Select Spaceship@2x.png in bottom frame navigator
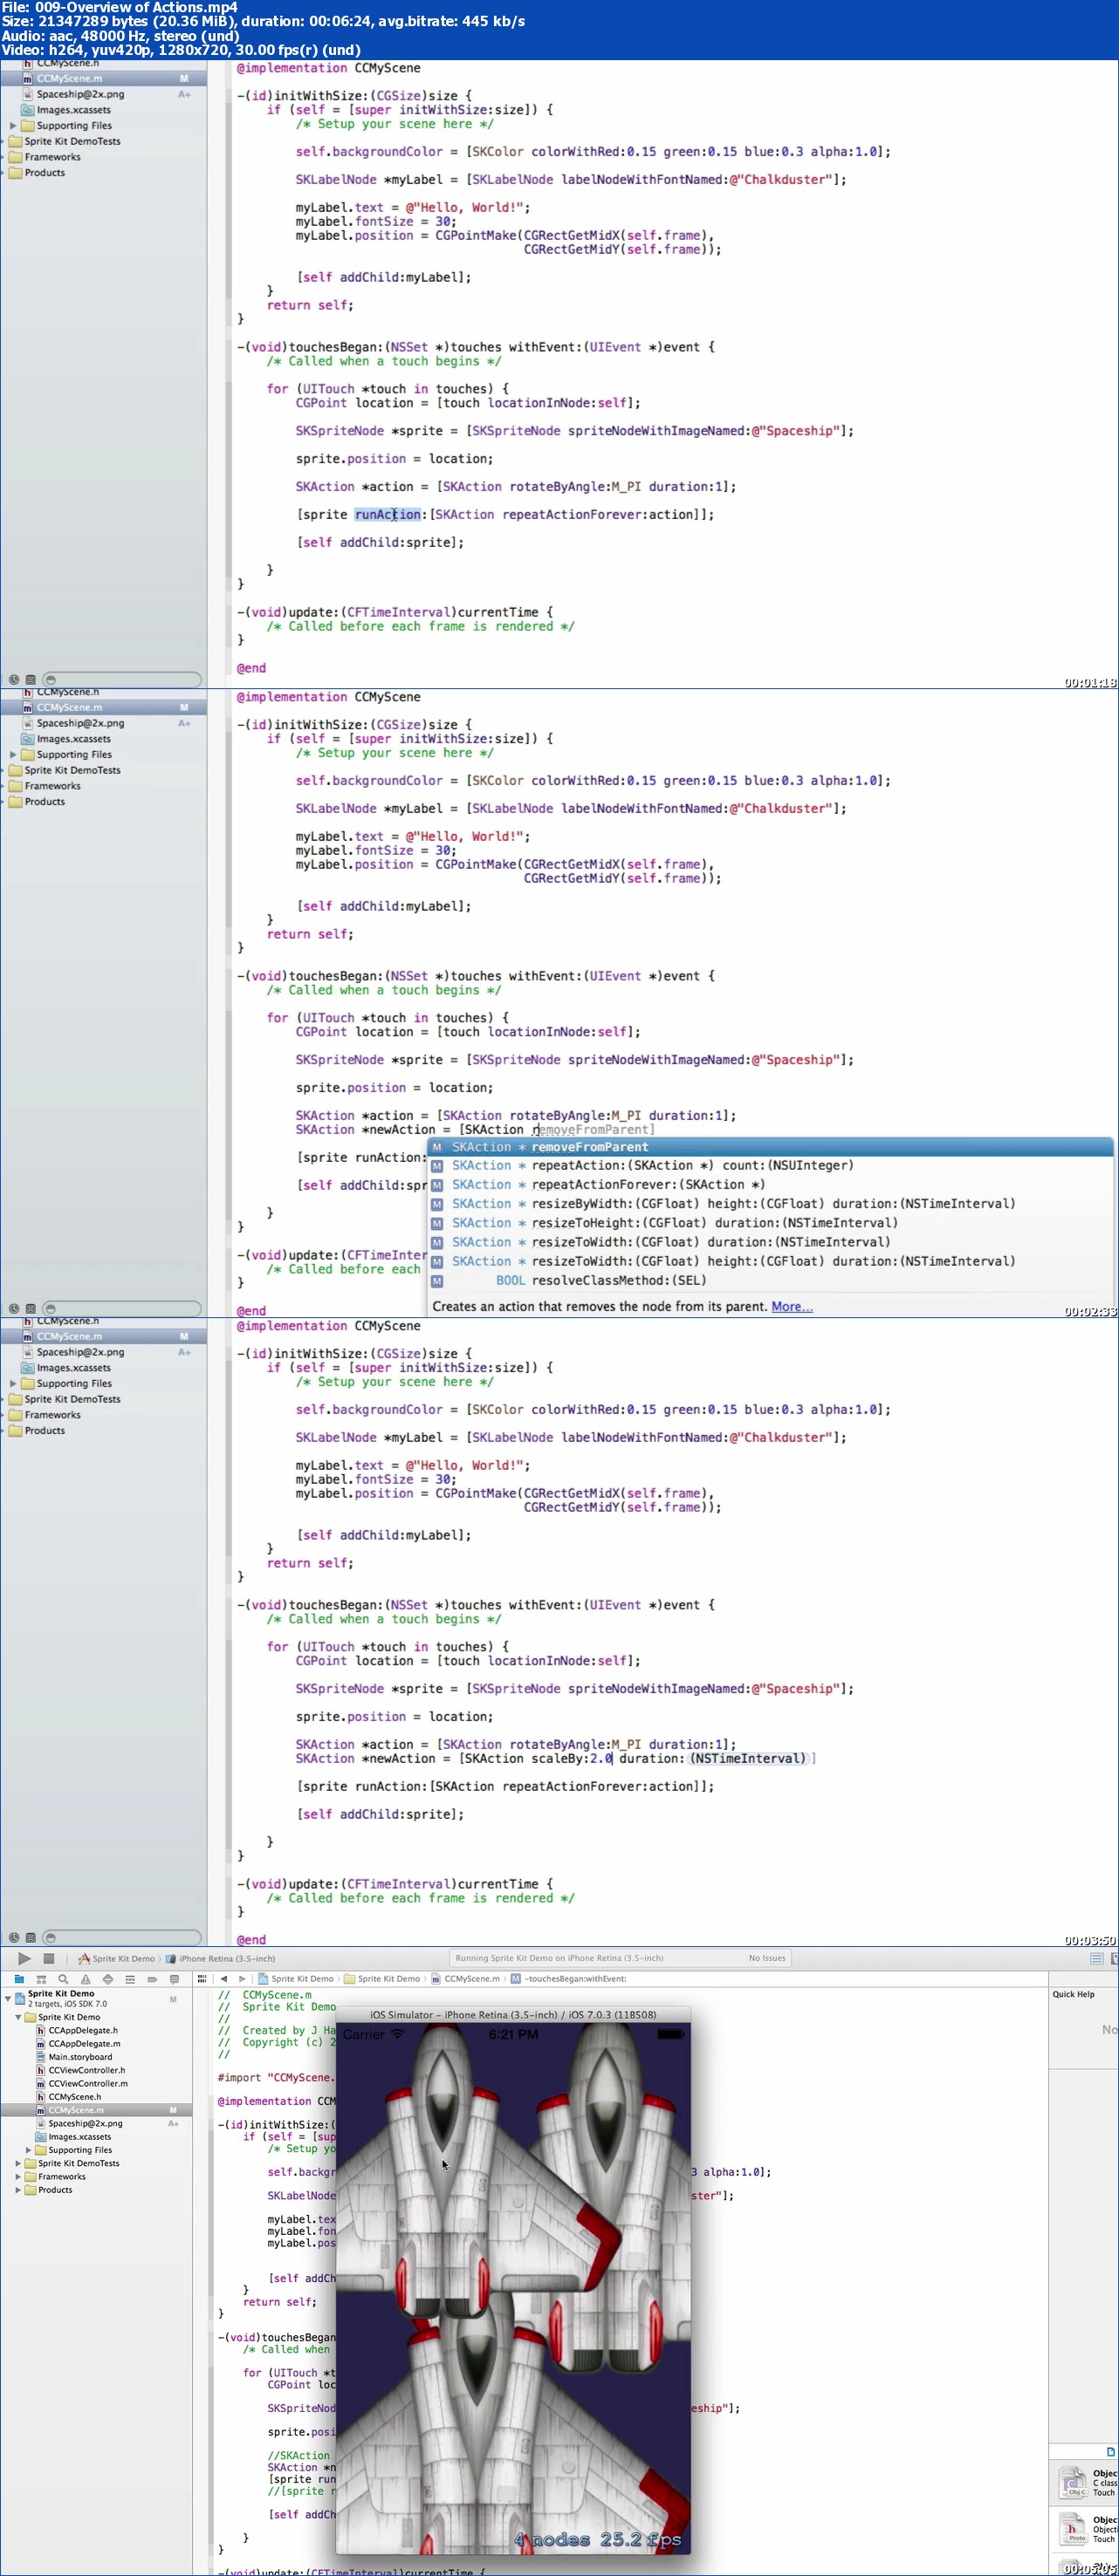Screen dimensions: 1119x2576 (x=85, y=2123)
